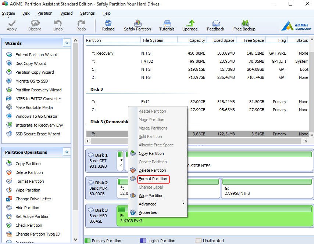The height and width of the screenshot is (244, 314).
Task: Start SSD Secure Erase Wizard
Action: (x=38, y=134)
